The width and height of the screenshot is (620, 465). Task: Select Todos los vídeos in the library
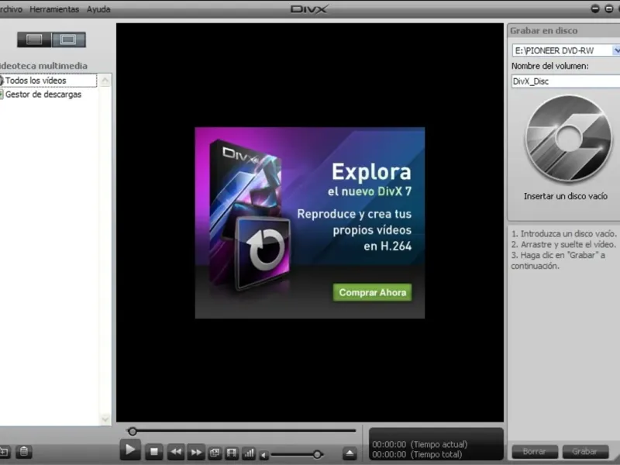[48, 81]
